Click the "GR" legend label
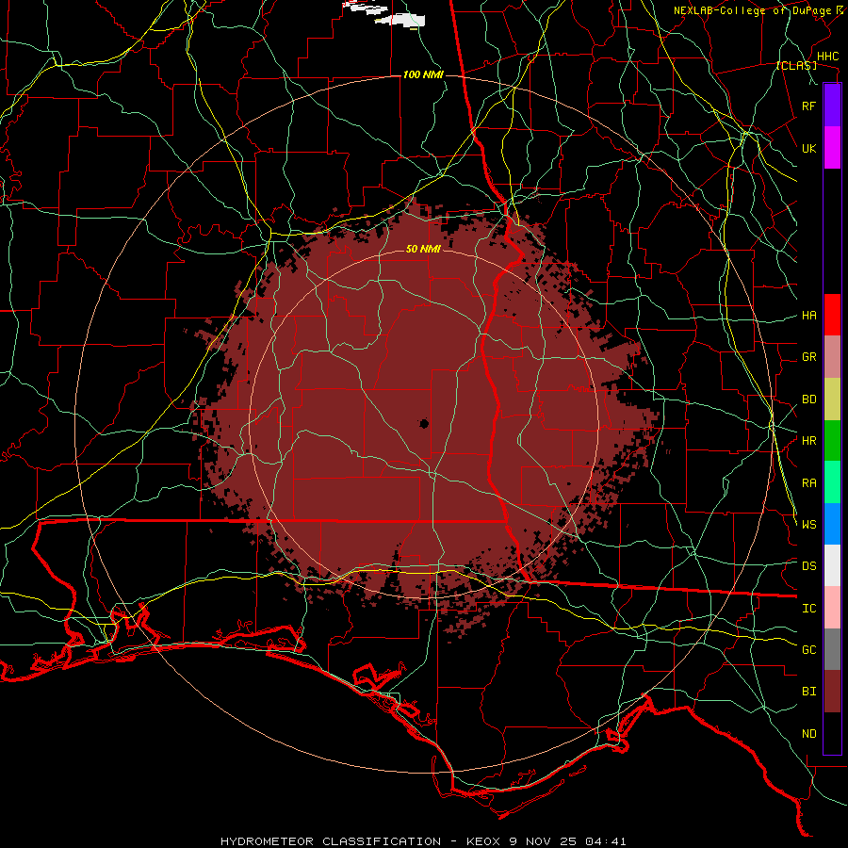 (808, 357)
